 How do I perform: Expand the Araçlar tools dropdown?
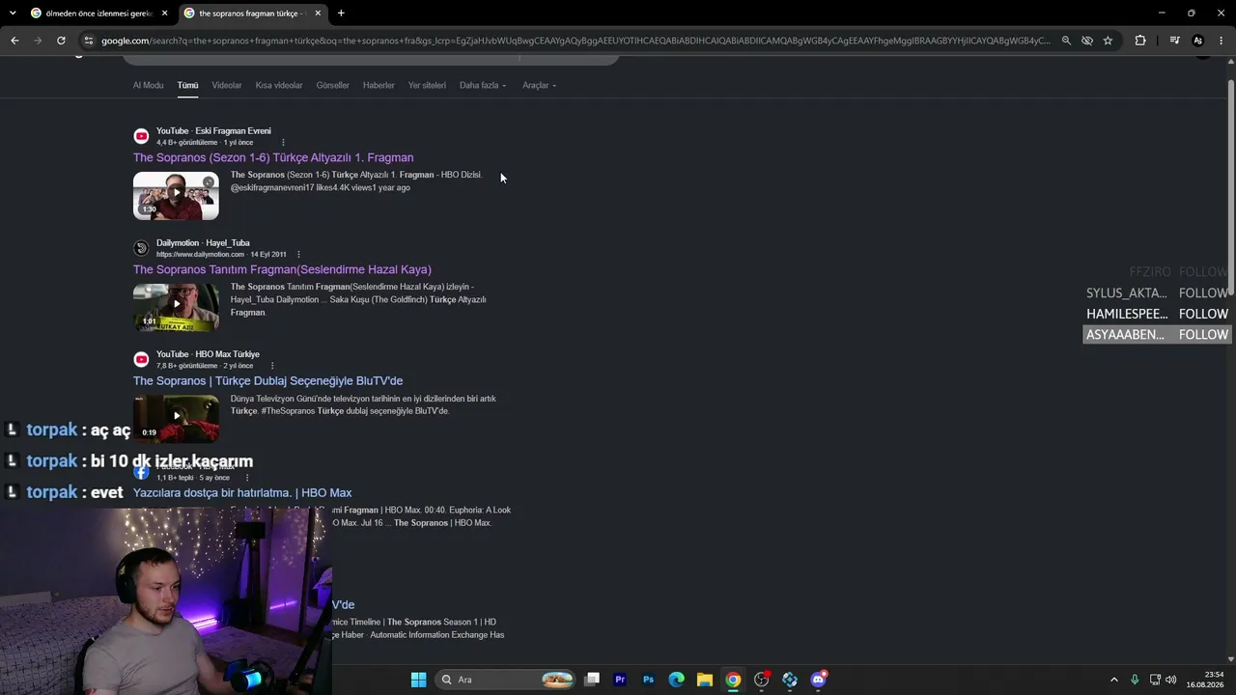tap(539, 85)
